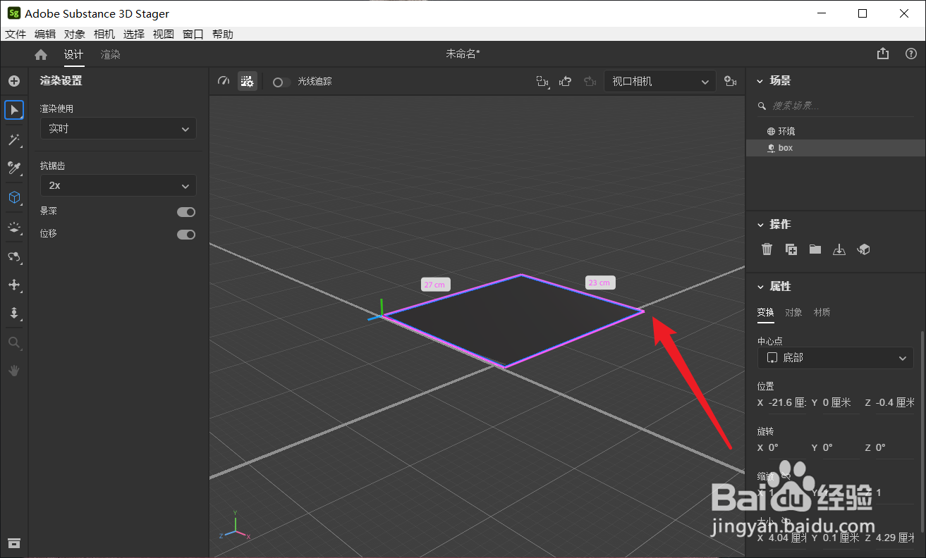
Task: Select the move tool
Action: (x=14, y=285)
